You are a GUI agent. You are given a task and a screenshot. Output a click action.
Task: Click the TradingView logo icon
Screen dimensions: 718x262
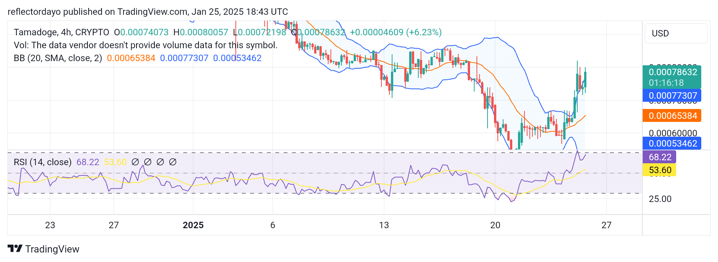pos(15,249)
